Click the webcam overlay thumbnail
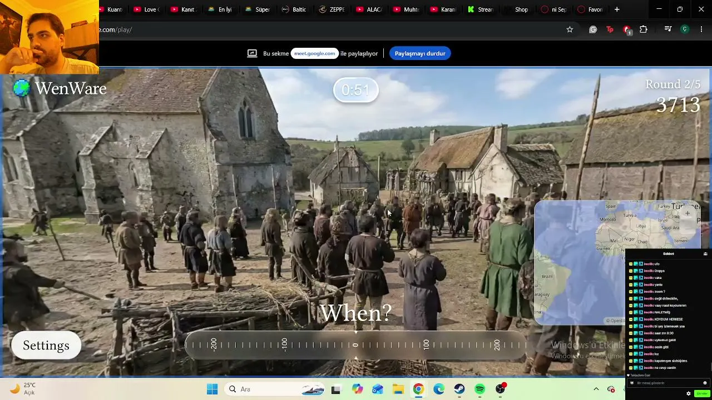The image size is (712, 400). click(x=50, y=37)
